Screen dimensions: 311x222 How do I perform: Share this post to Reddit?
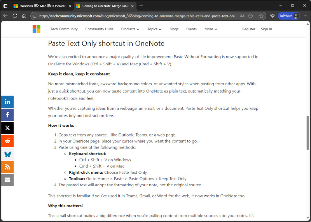coord(7,141)
